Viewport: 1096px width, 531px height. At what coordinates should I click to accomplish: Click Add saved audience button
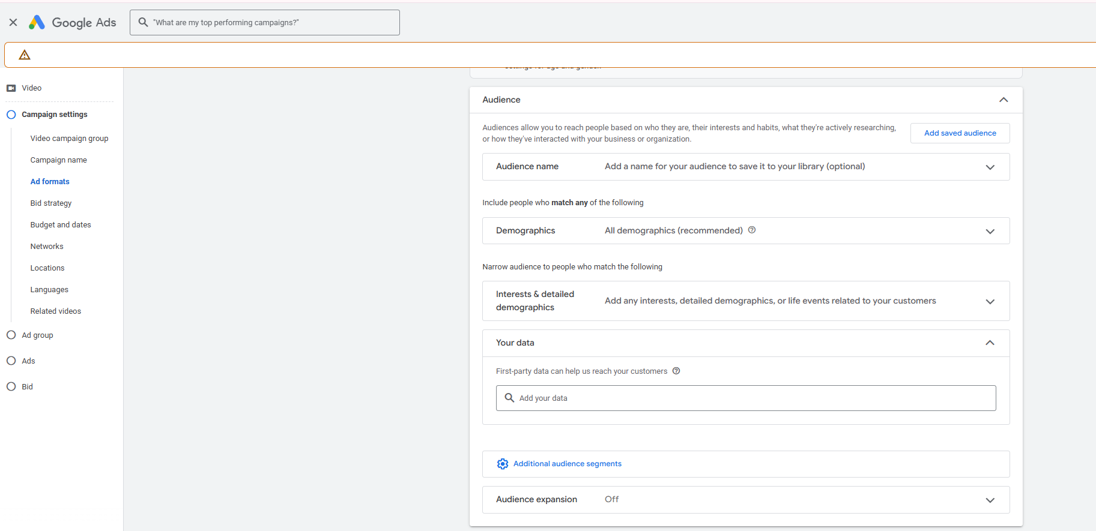pyautogui.click(x=960, y=133)
